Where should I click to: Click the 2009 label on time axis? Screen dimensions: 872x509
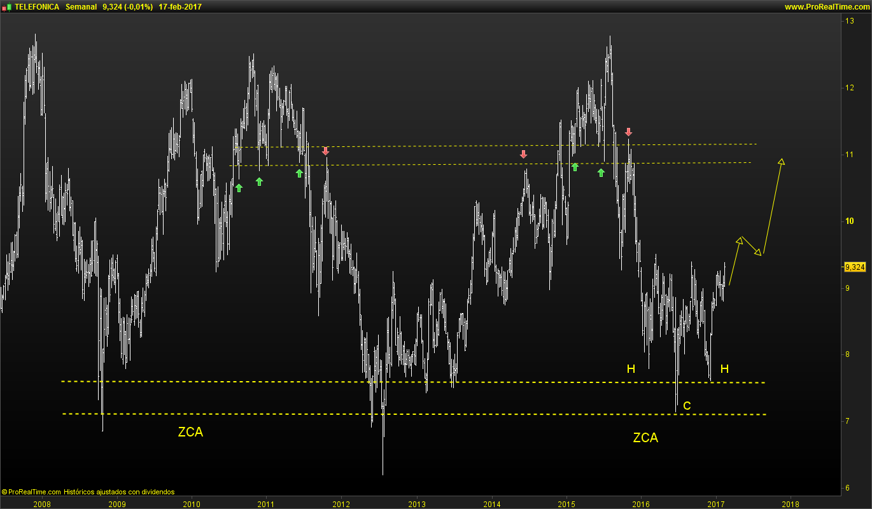[116, 503]
